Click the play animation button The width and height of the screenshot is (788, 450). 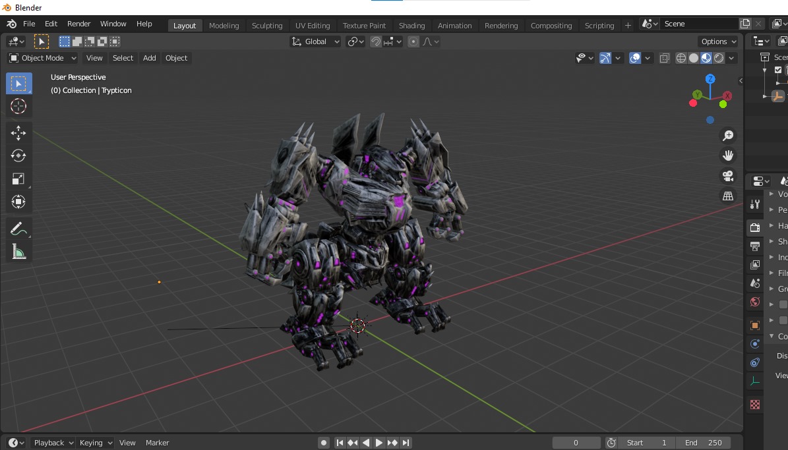click(x=379, y=443)
